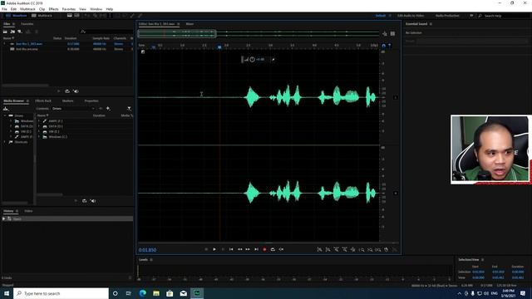Toggle the left channel enable button
Image resolution: width=532 pixels, height=299 pixels.
(396, 98)
